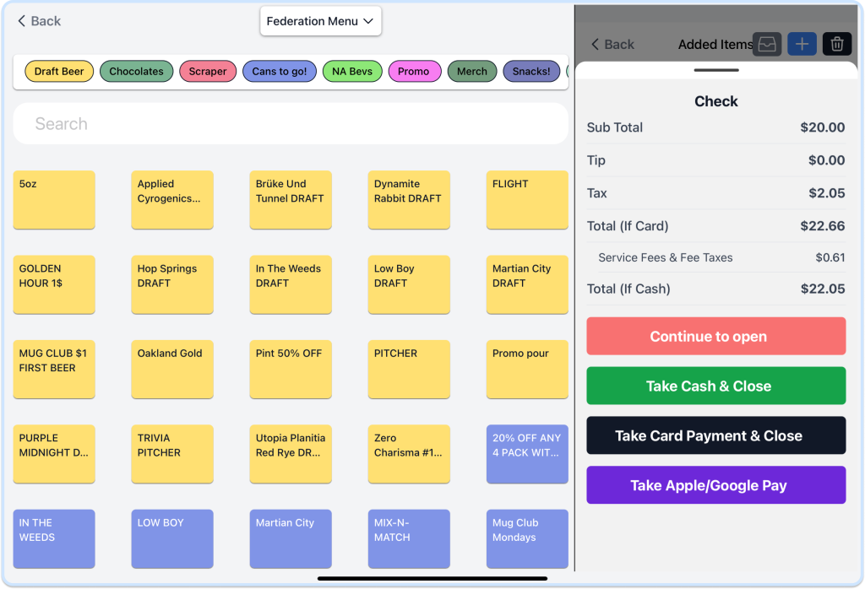Show the NA Bevs category
This screenshot has width=865, height=589.
[x=352, y=72]
